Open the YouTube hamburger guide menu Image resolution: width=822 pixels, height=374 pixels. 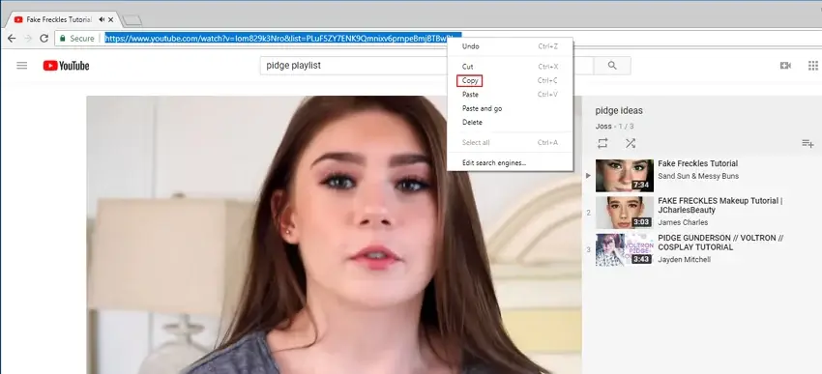point(22,66)
